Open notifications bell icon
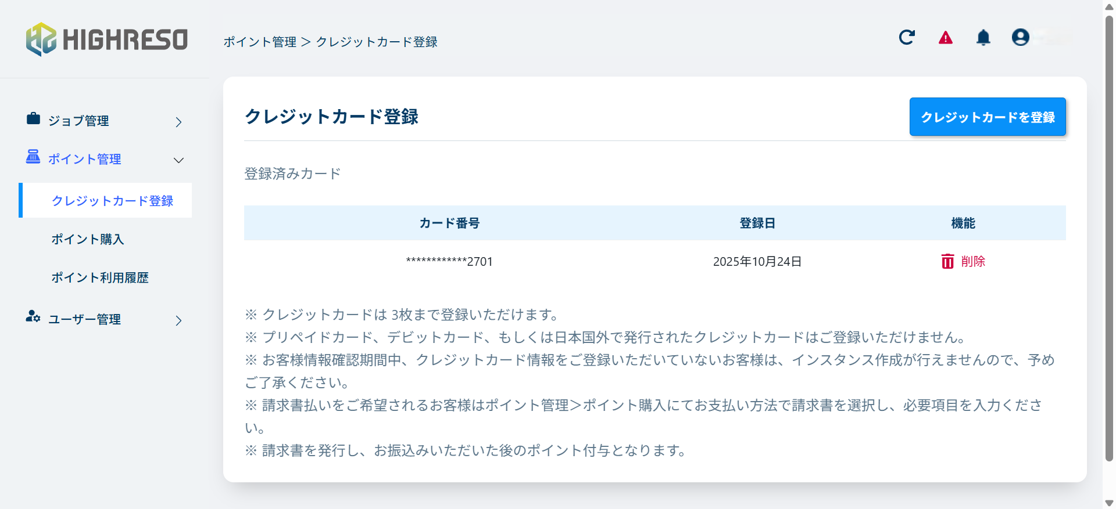The image size is (1116, 509). tap(983, 38)
